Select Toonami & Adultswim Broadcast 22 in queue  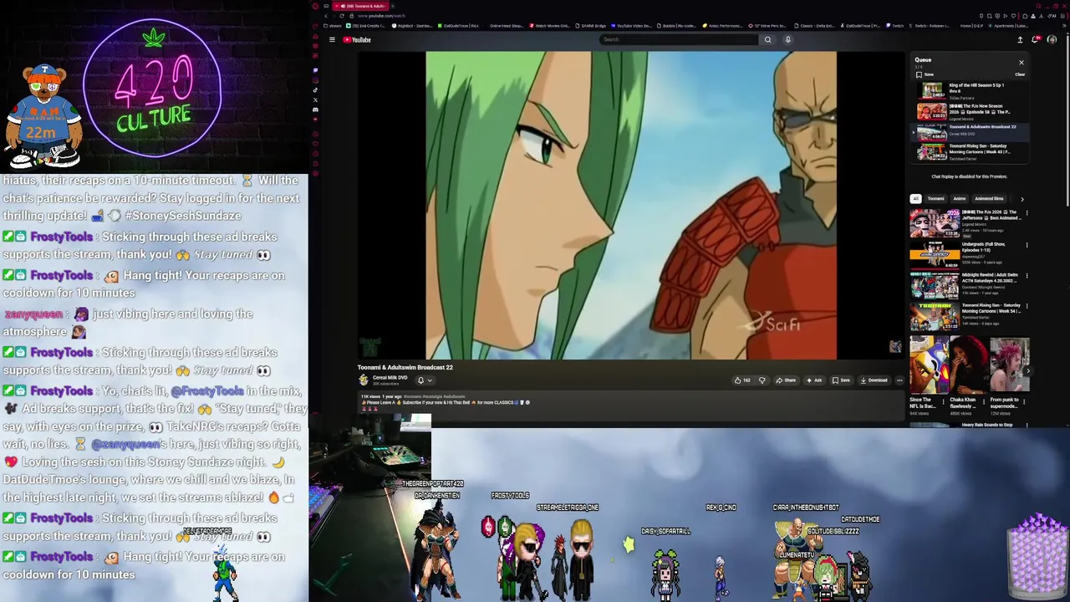[x=970, y=131]
